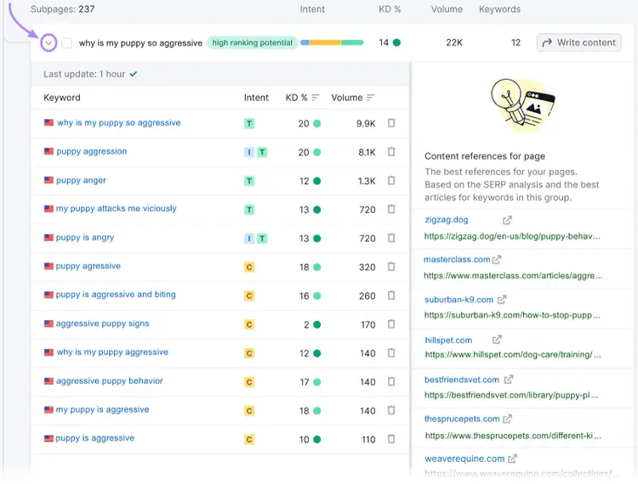The height and width of the screenshot is (484, 638).
Task: Sort keywords by KD % column
Action: pos(316,98)
